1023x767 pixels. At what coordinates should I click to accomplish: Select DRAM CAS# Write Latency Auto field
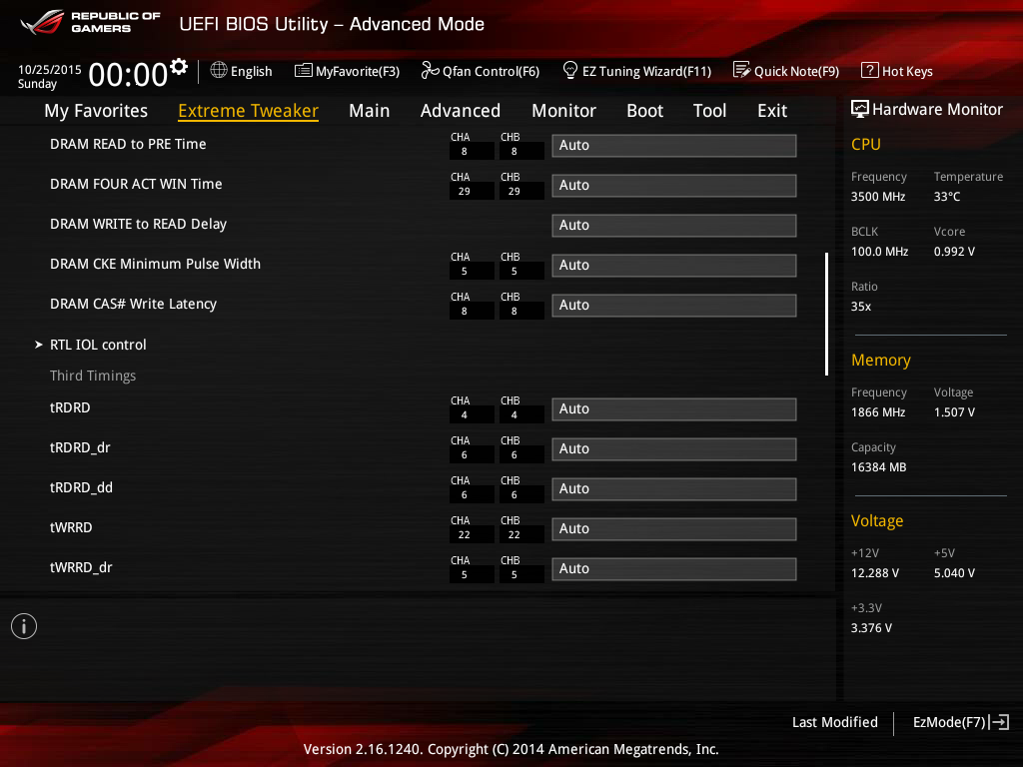(x=674, y=306)
